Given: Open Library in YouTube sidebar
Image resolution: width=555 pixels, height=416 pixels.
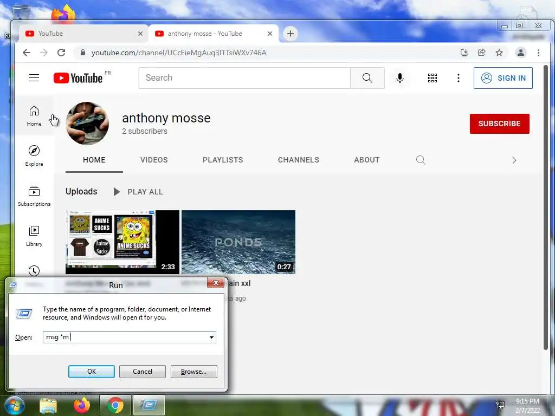Looking at the screenshot, I should point(34,236).
